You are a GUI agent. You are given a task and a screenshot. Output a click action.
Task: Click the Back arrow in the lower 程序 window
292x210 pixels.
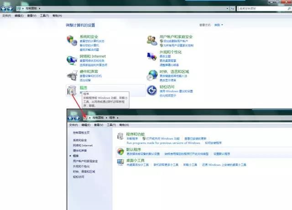71,118
